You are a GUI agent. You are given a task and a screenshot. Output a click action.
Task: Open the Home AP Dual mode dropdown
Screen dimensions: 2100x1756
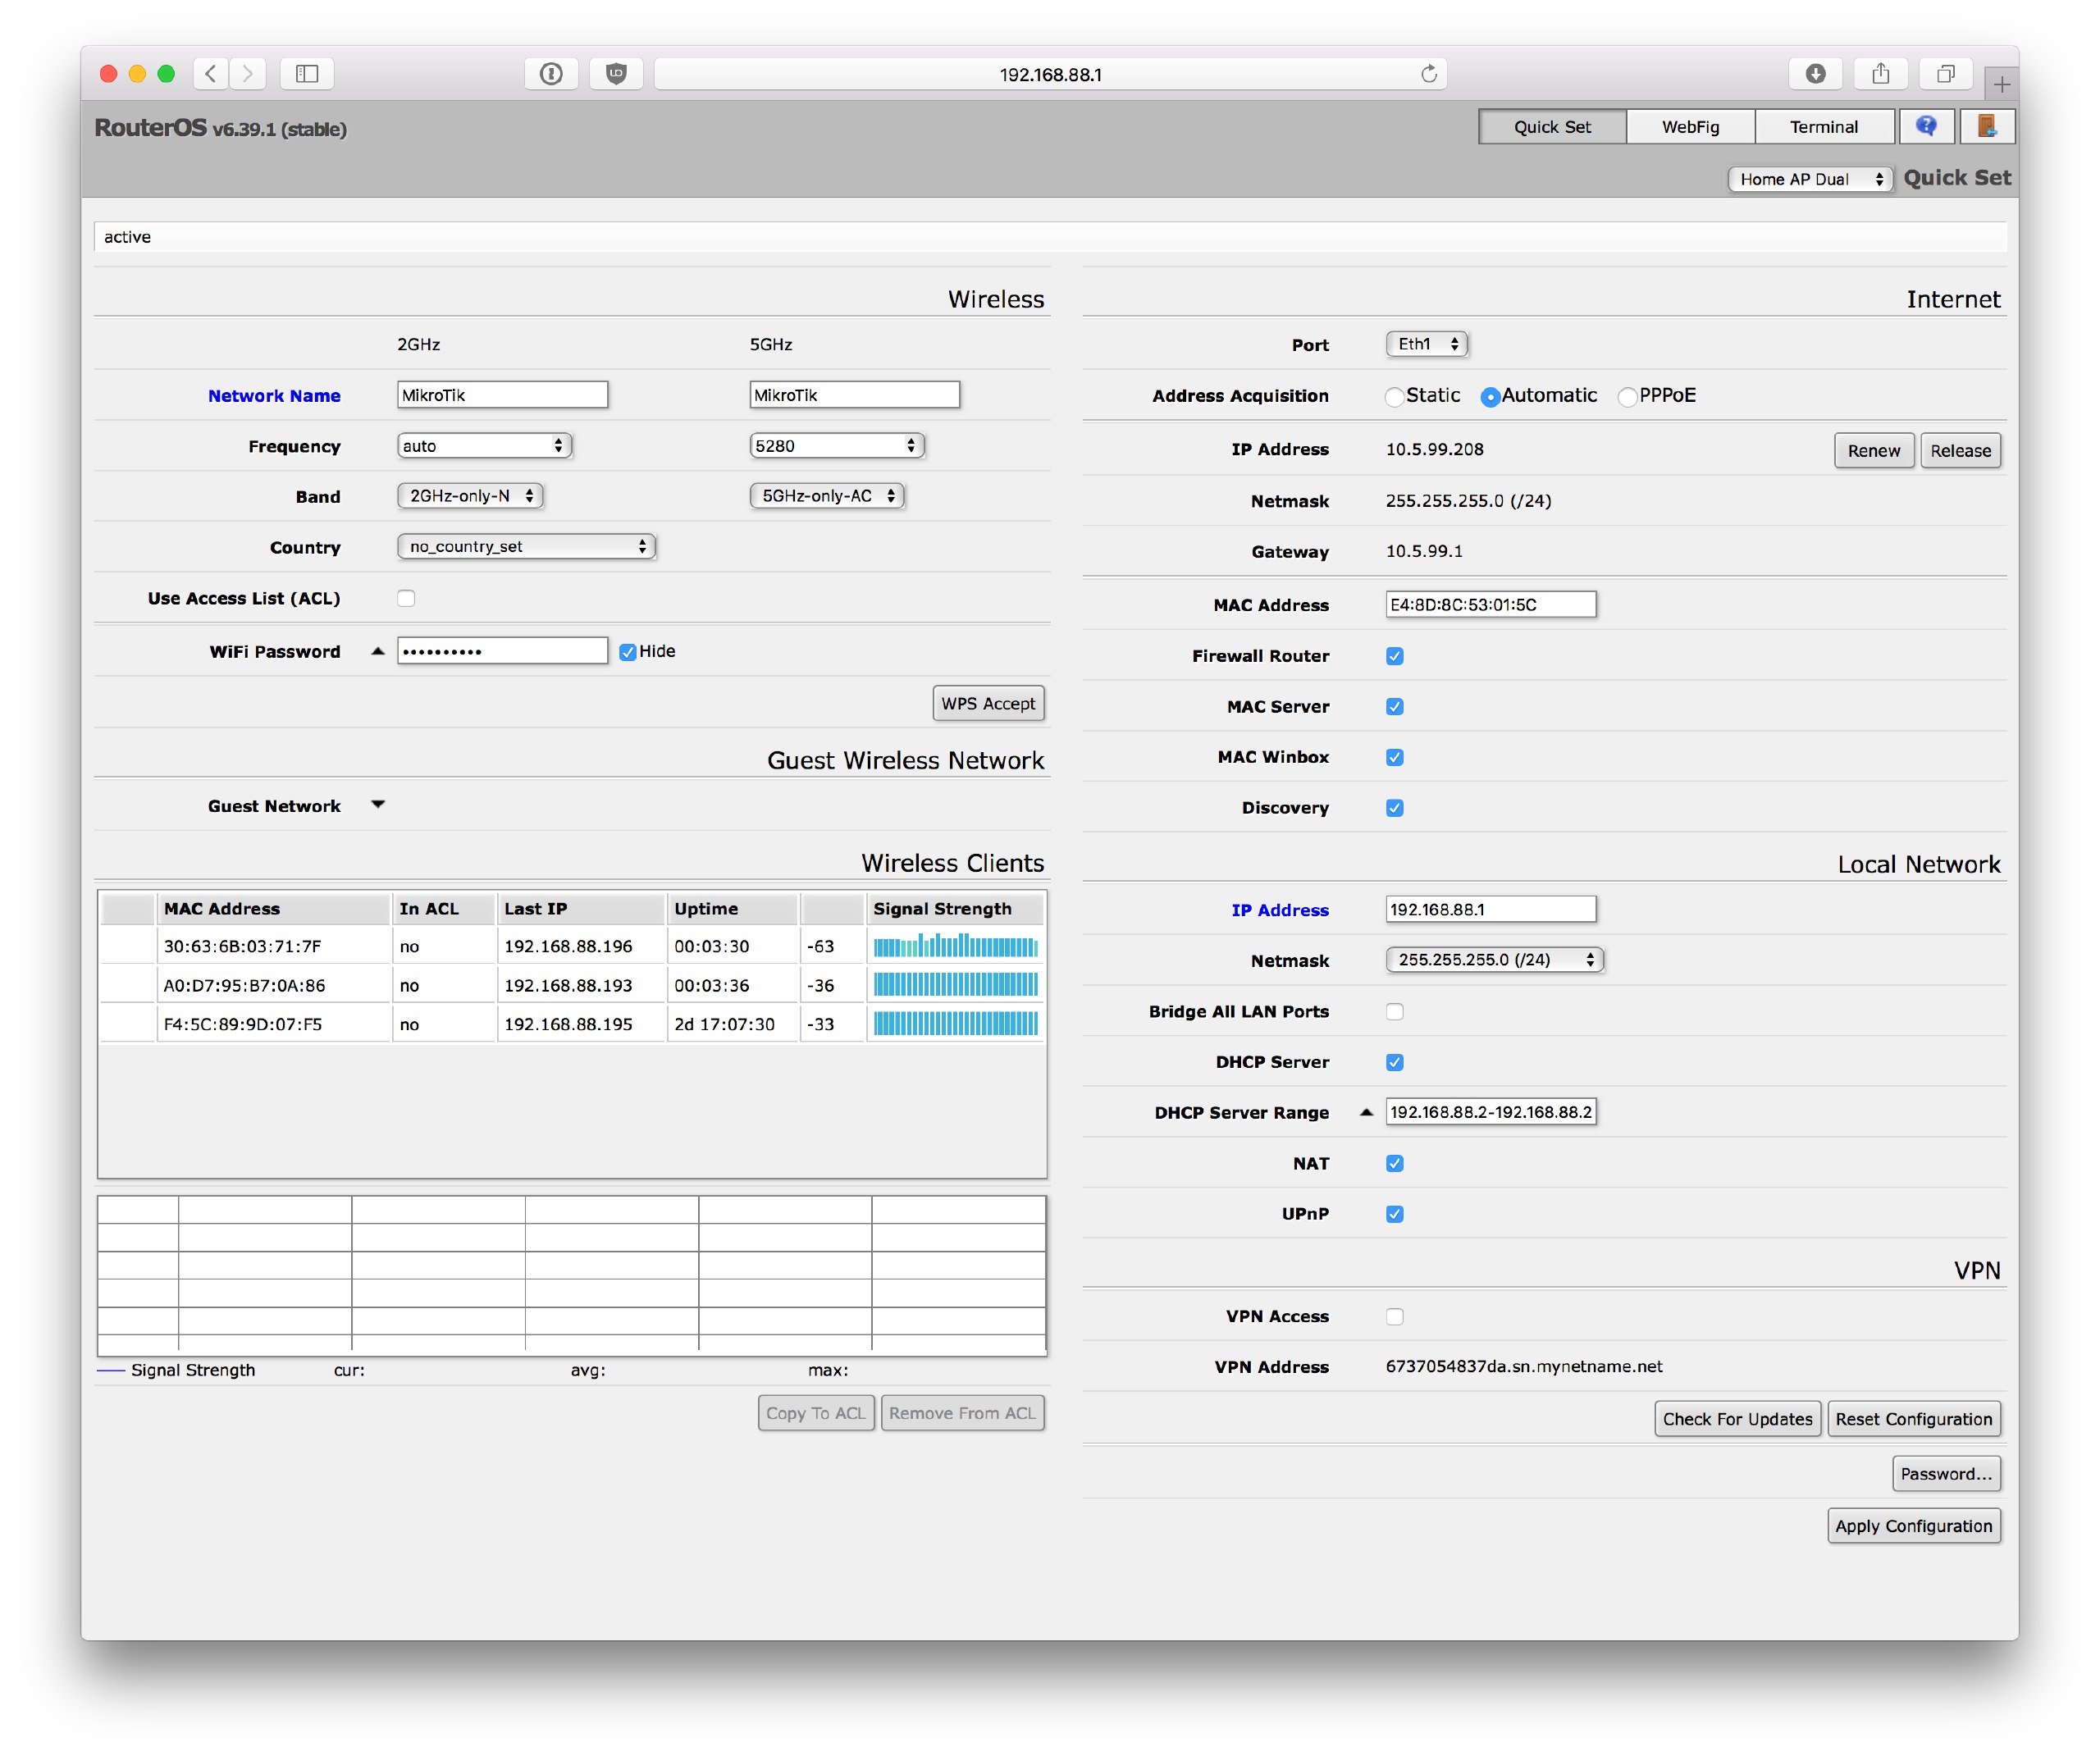(x=1810, y=179)
